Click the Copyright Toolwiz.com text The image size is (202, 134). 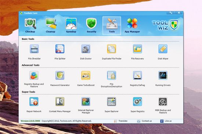pos(66,121)
